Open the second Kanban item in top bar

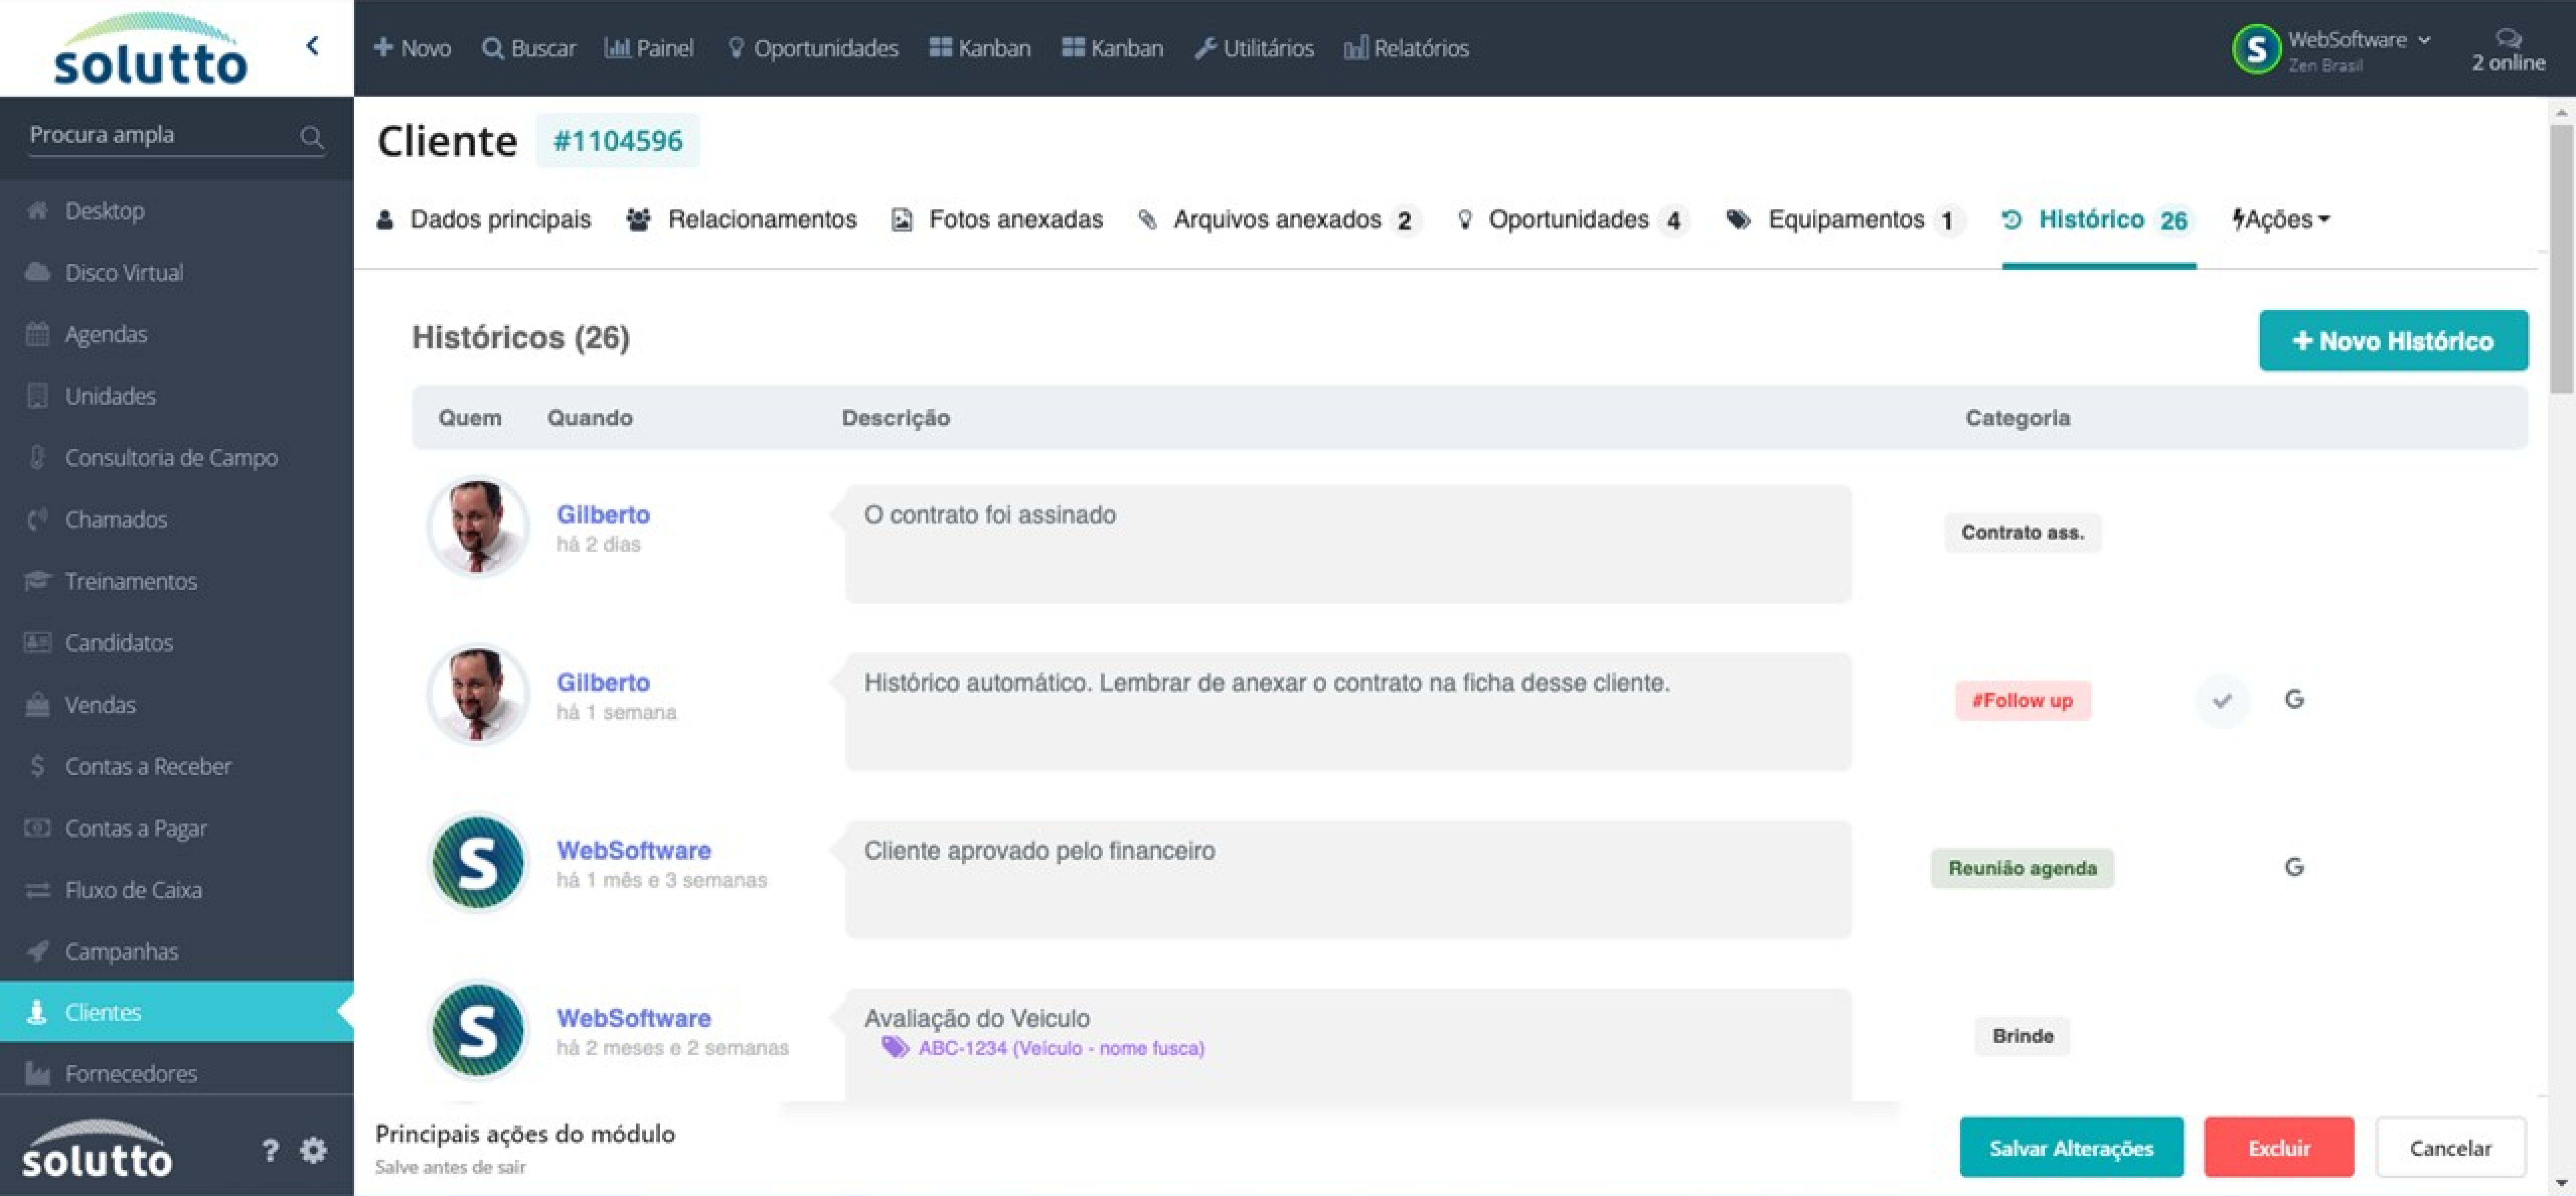(1112, 48)
